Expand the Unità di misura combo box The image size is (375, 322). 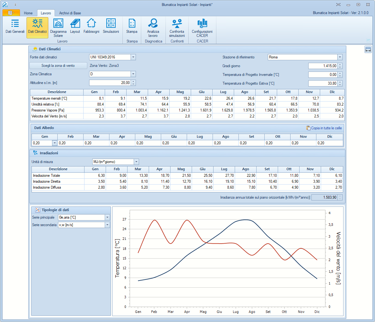(136, 162)
